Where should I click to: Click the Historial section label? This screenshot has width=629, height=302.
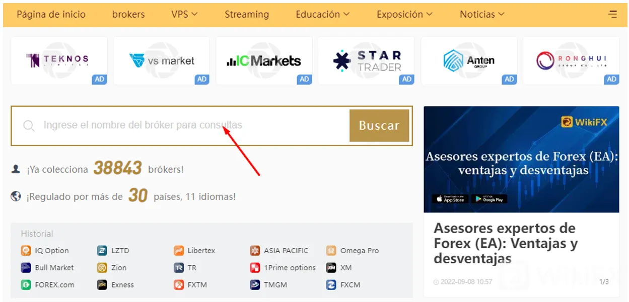point(37,234)
